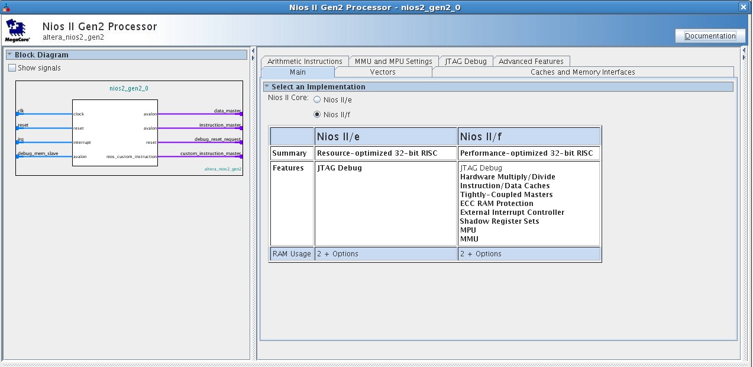Click the instruction_master output label
This screenshot has height=367, width=753.
[x=220, y=125]
